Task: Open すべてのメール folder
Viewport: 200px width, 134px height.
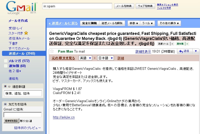Action: pos(19,48)
